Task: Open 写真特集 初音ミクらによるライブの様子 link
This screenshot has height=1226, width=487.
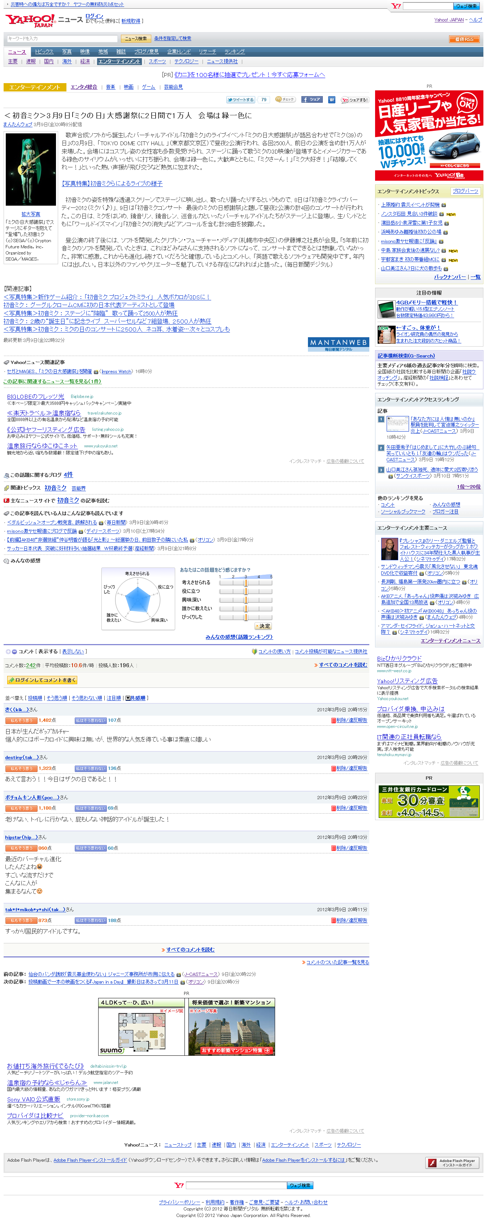Action: [x=112, y=184]
